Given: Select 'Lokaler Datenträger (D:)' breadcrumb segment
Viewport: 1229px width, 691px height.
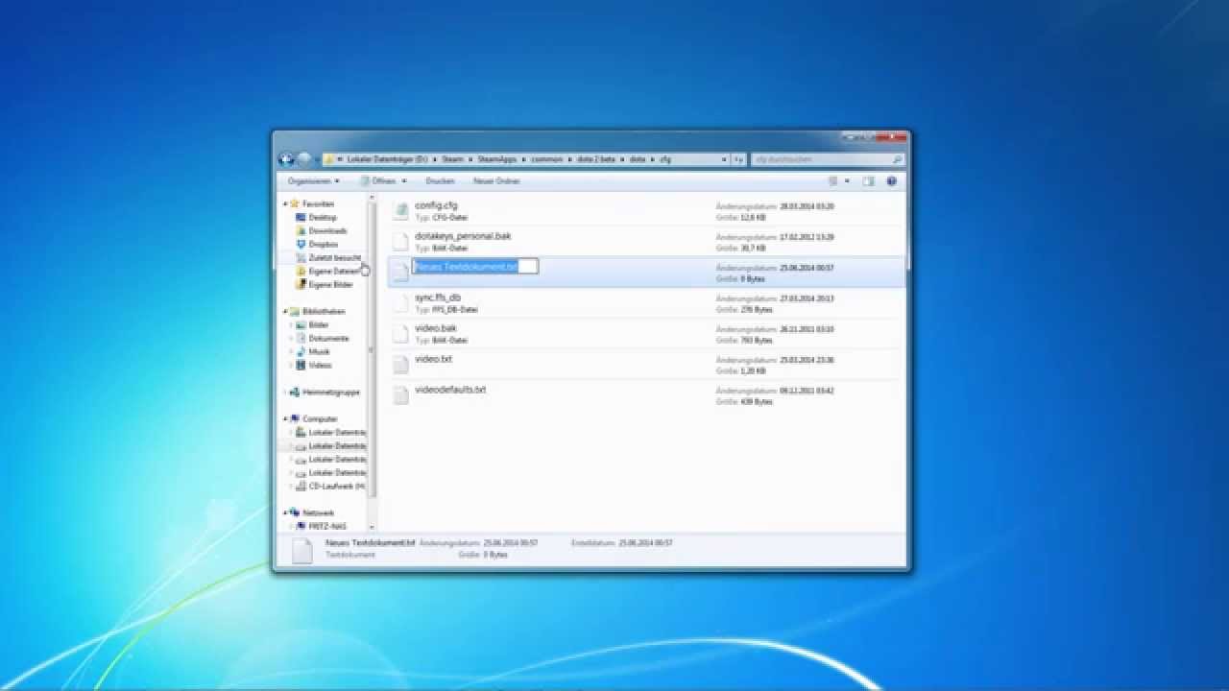Looking at the screenshot, I should tap(387, 159).
